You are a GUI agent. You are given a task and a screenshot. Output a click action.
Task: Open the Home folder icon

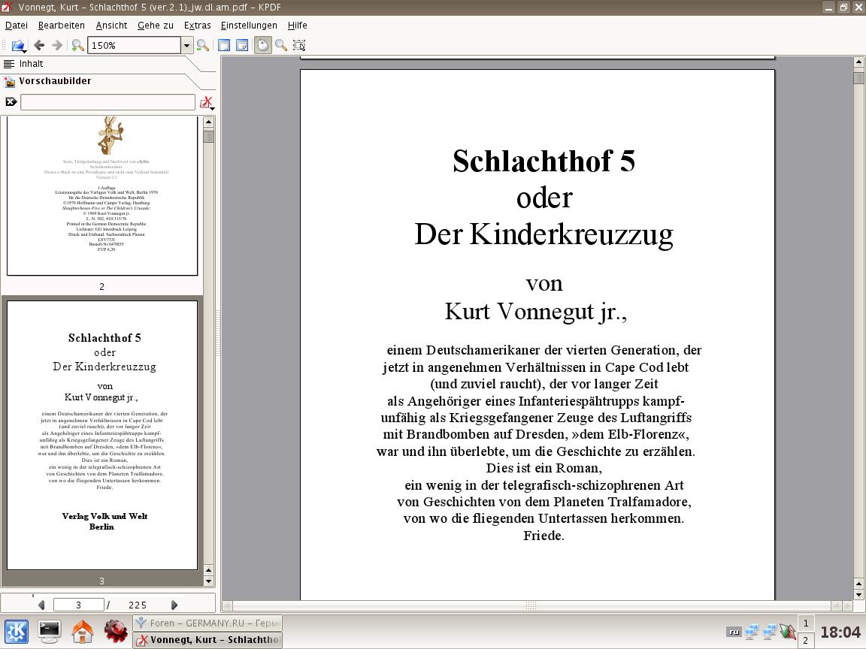[82, 632]
